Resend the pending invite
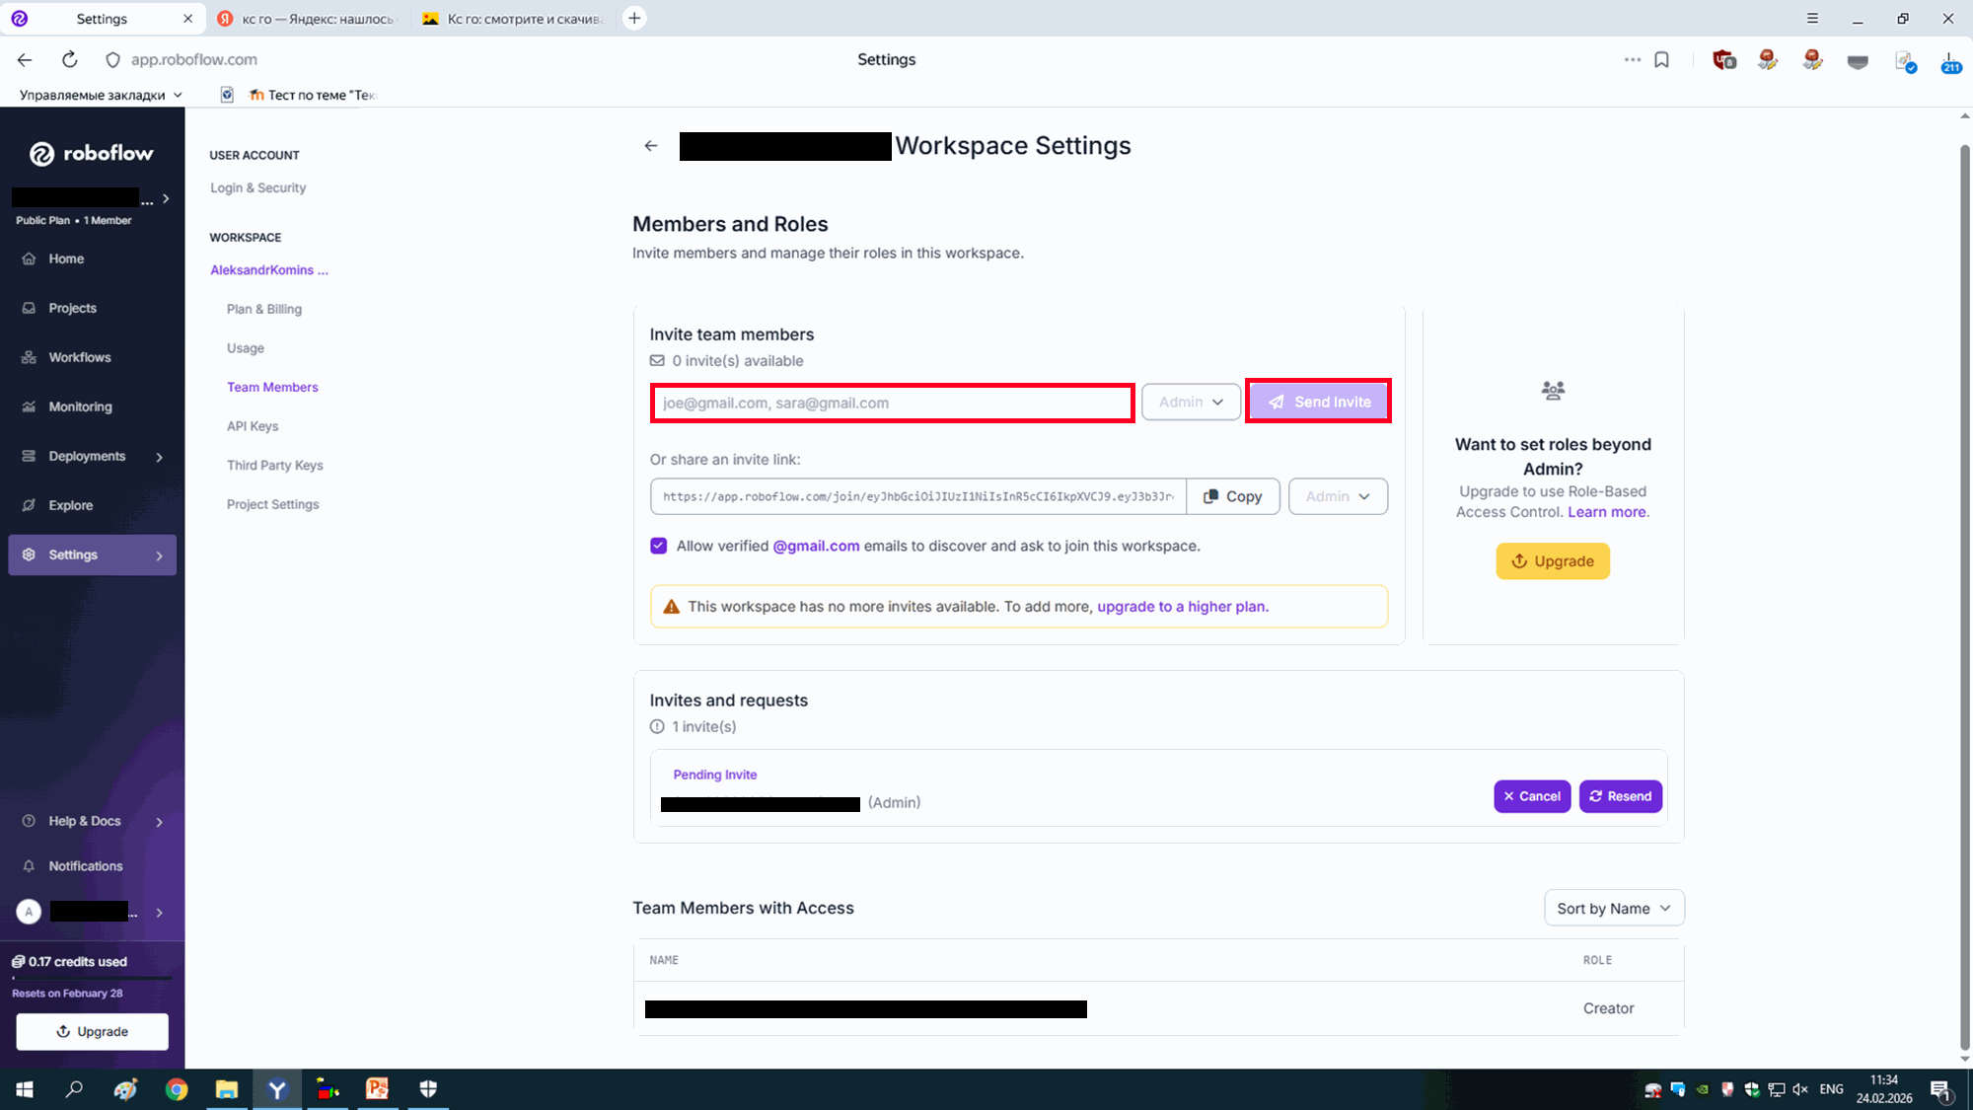 pyautogui.click(x=1620, y=796)
